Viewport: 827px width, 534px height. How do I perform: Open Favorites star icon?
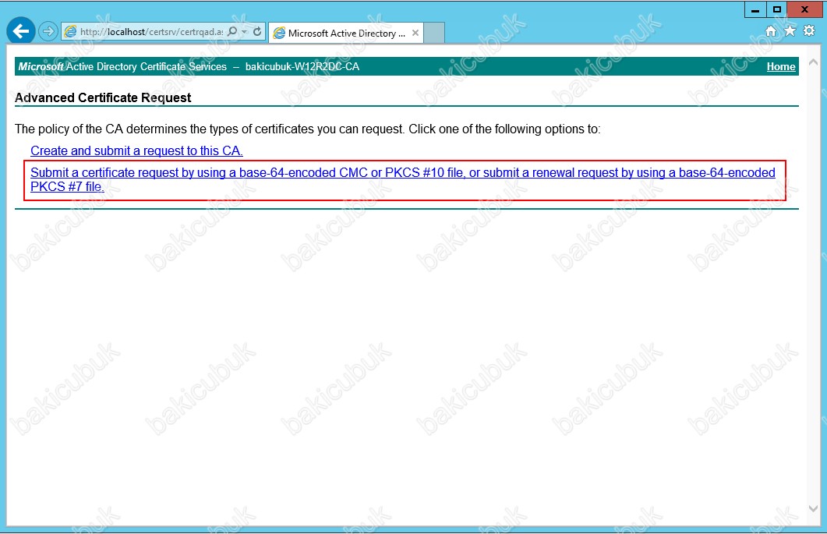click(x=790, y=31)
